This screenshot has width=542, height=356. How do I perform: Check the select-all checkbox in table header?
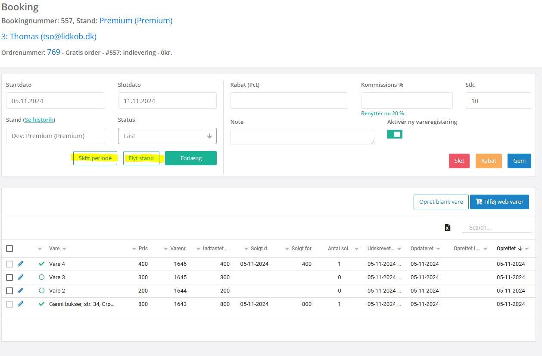click(9, 249)
